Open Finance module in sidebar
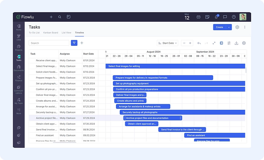This screenshot has height=160, width=264. 19,78
